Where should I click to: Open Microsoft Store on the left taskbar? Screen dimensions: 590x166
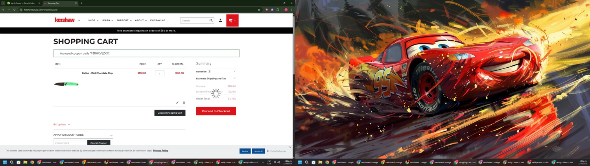coord(18,162)
